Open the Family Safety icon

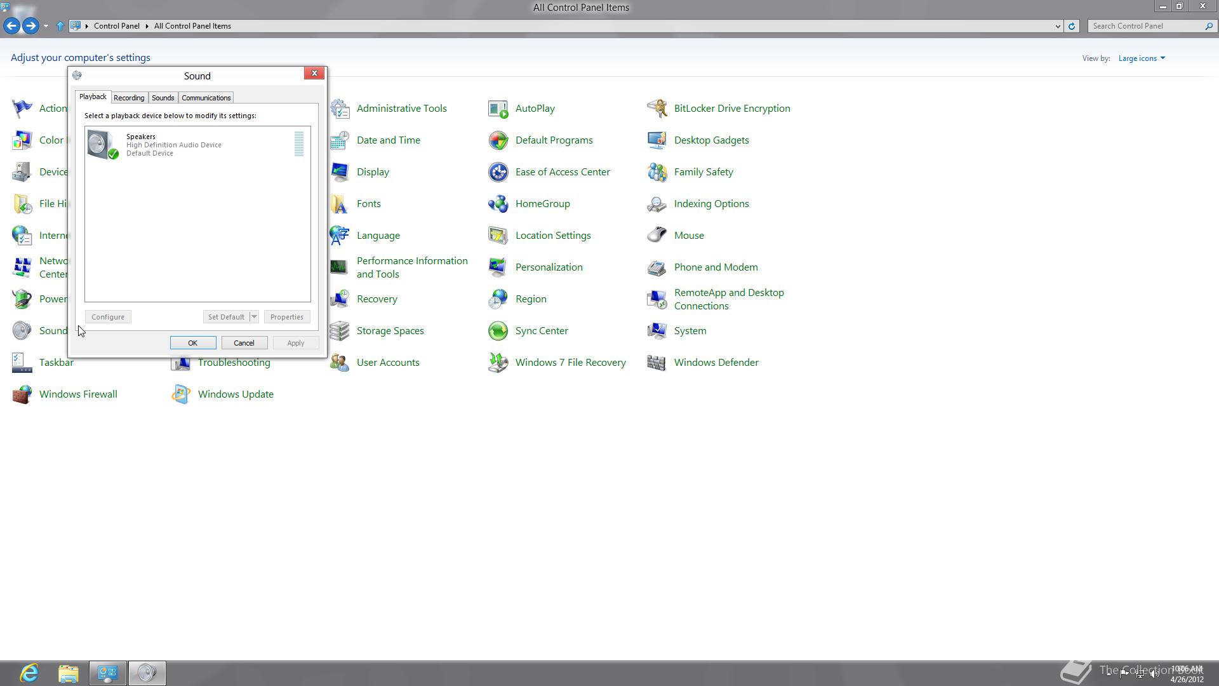click(x=657, y=172)
